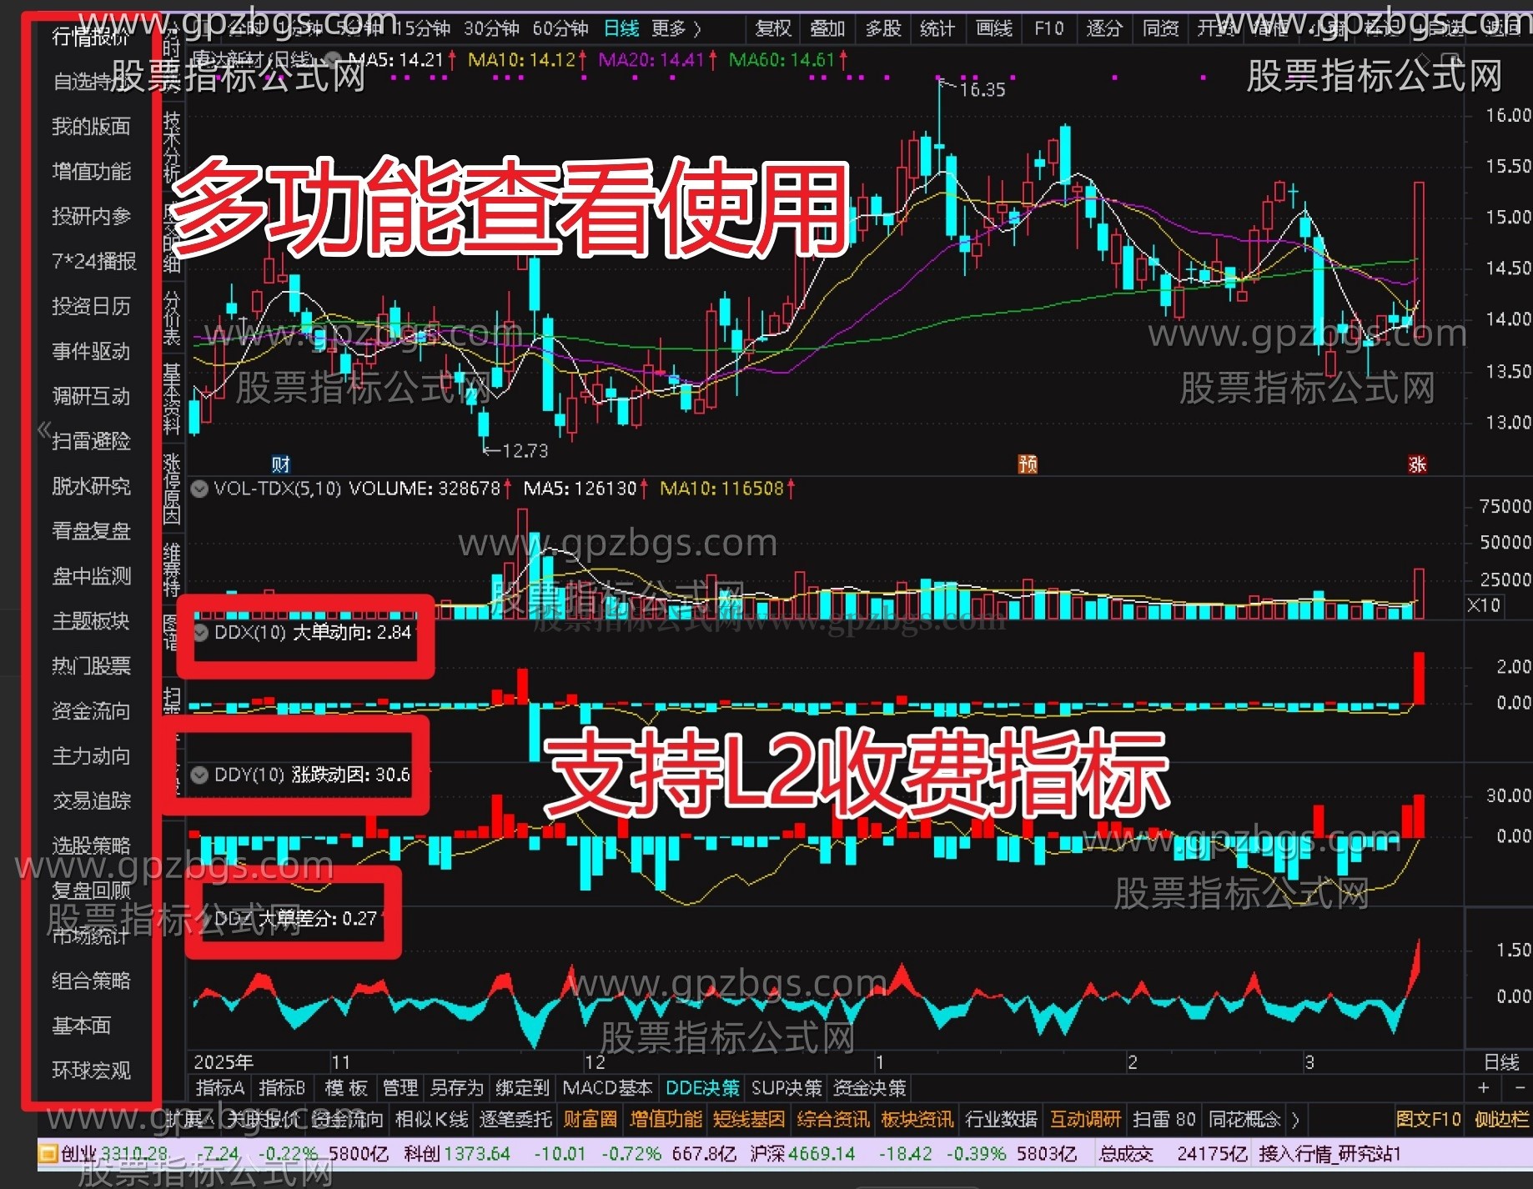The image size is (1533, 1189).
Task: Switch to the MACD基本 indicator tab
Action: 607,1088
